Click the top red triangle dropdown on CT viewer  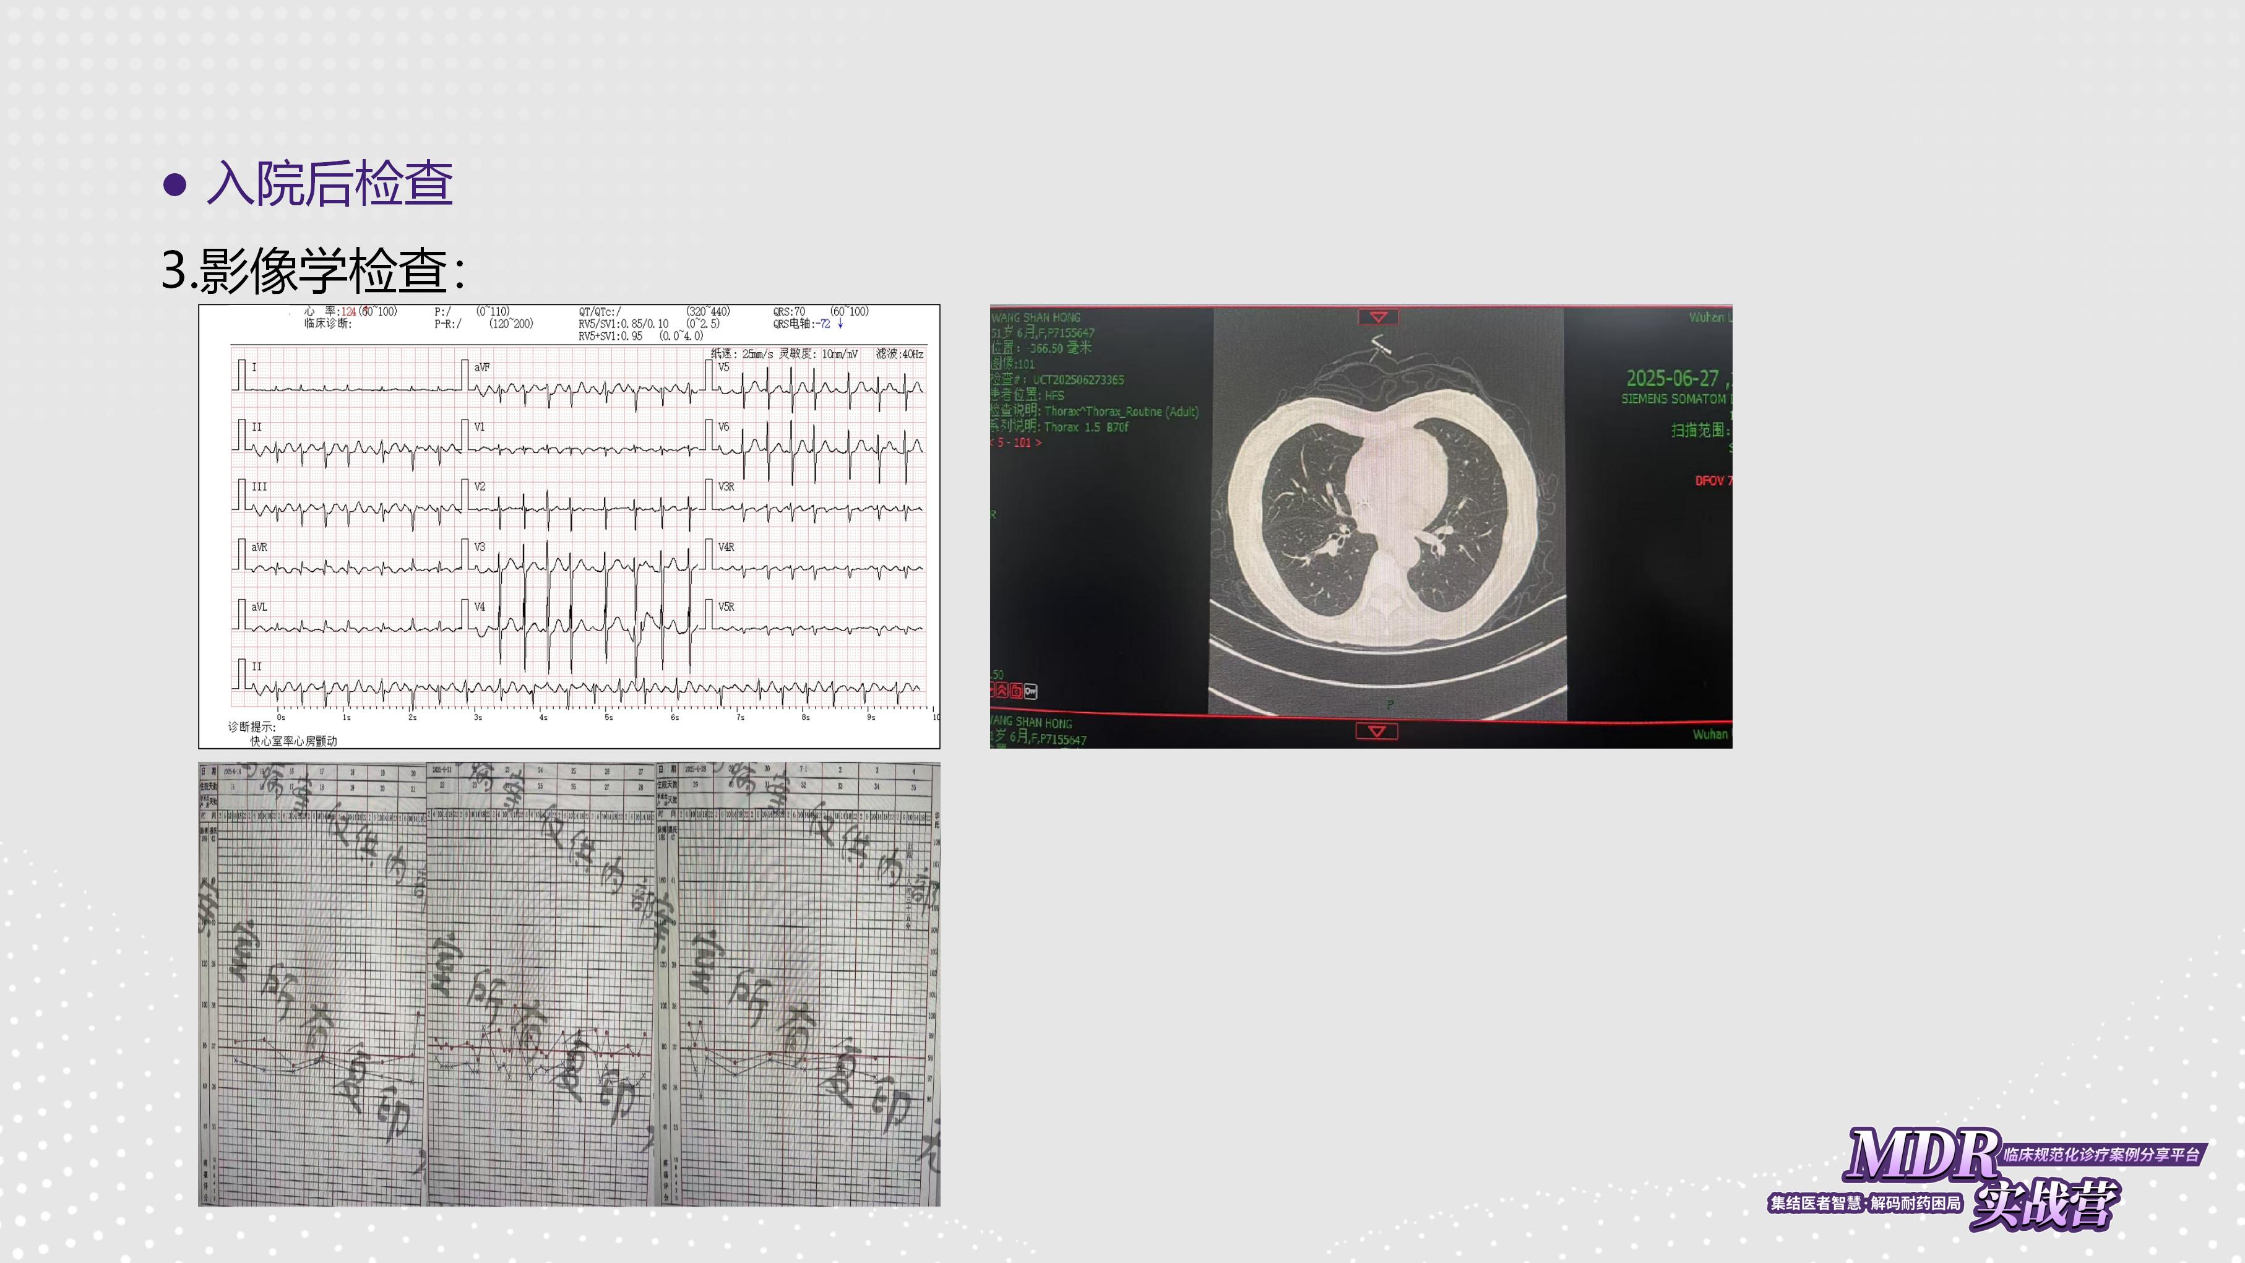pyautogui.click(x=1378, y=316)
